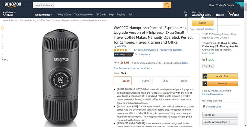247x127 pixels.
Task: Click the Amazon logo
Action: (x=13, y=5)
